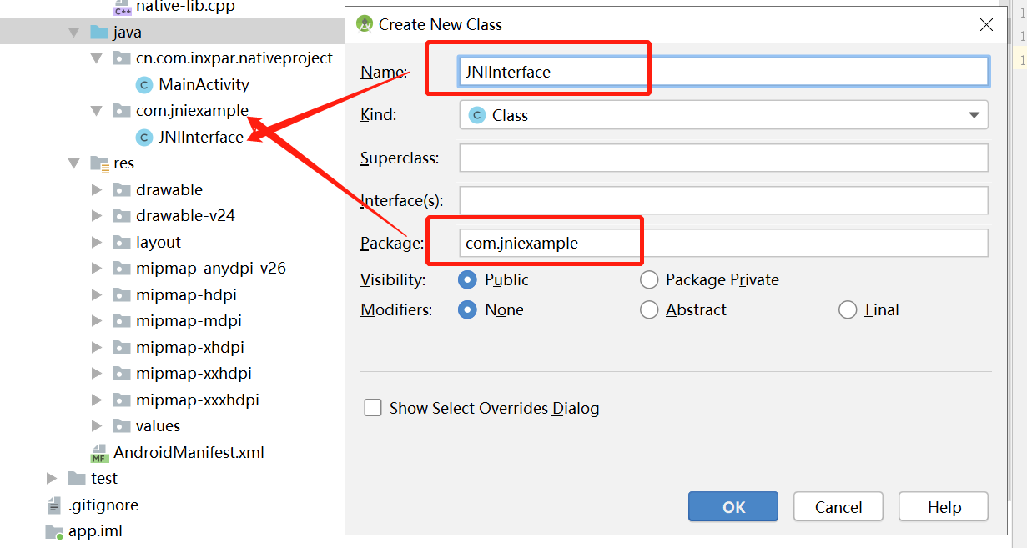The height and width of the screenshot is (548, 1027).
Task: Open the Kind dropdown arrow
Action: [x=974, y=115]
